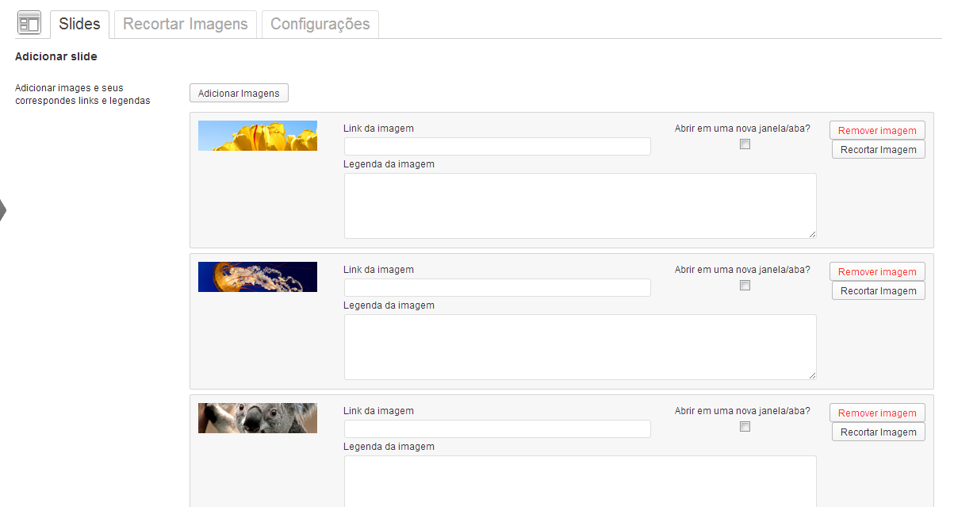The height and width of the screenshot is (507, 954).
Task: Click Recortar Imagem for the tulips slide
Action: click(879, 149)
